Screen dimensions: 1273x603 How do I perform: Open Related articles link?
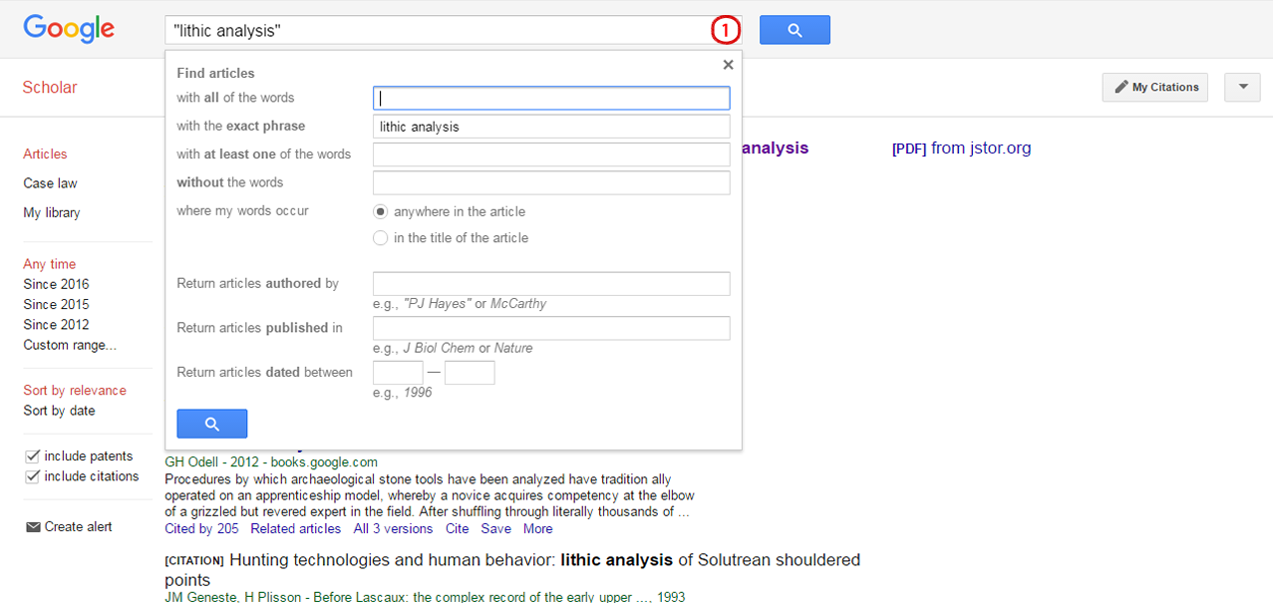[296, 529]
